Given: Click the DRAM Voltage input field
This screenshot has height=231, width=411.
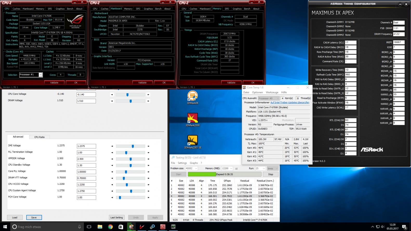Looking at the screenshot, I should [86, 101].
